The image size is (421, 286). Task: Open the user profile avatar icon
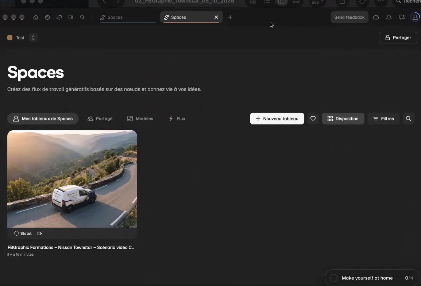pos(415,17)
